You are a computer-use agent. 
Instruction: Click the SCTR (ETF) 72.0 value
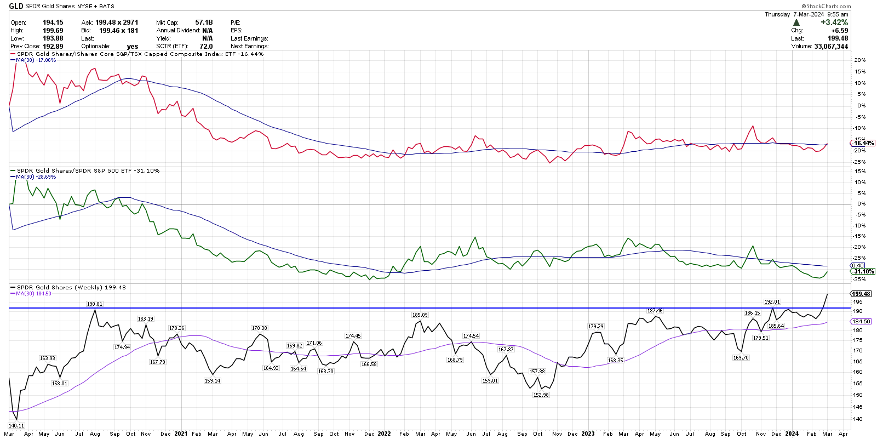(x=206, y=47)
